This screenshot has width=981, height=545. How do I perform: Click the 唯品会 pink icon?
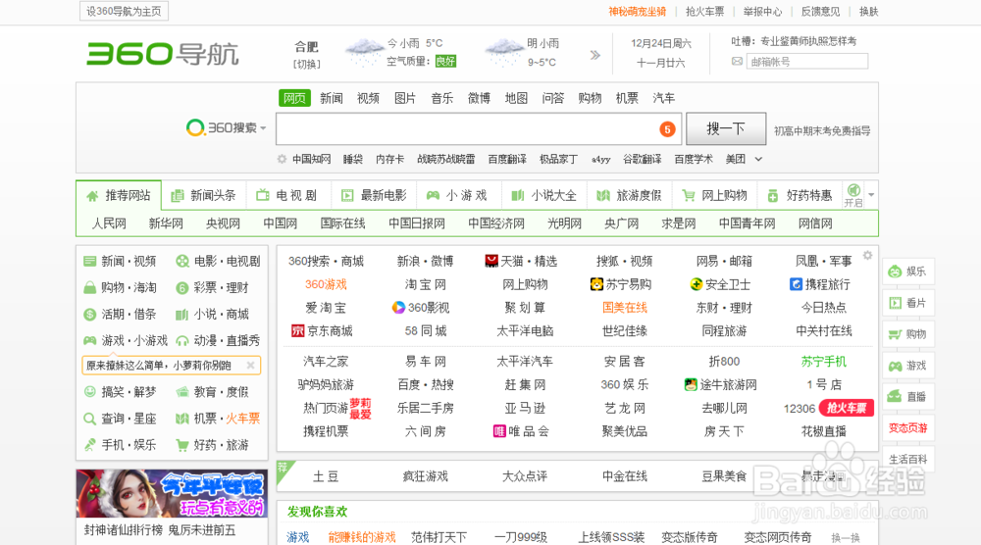(499, 431)
